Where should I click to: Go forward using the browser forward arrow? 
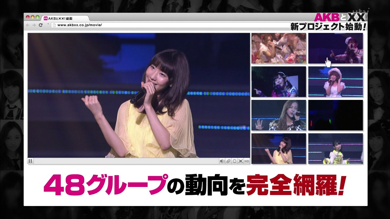[34, 25]
